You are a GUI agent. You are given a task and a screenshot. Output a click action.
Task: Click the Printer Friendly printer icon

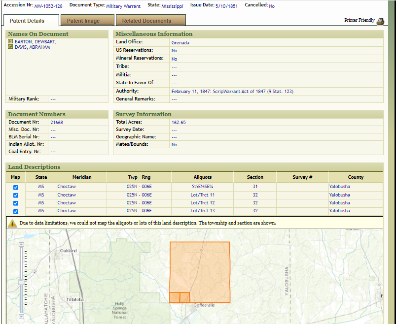coord(380,21)
